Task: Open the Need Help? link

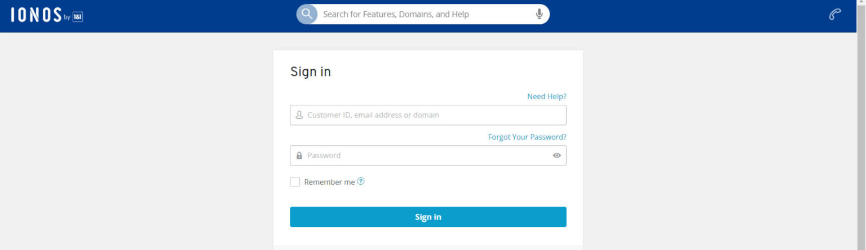Action: tap(546, 96)
